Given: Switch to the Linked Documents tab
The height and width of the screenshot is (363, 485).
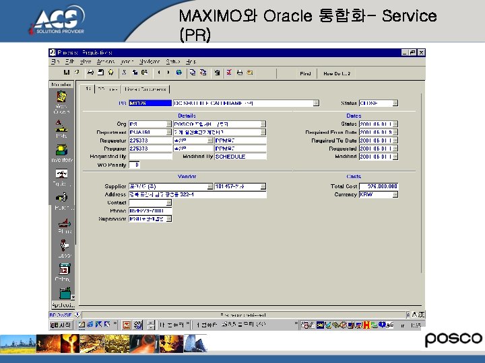Looking at the screenshot, I should click(x=145, y=89).
